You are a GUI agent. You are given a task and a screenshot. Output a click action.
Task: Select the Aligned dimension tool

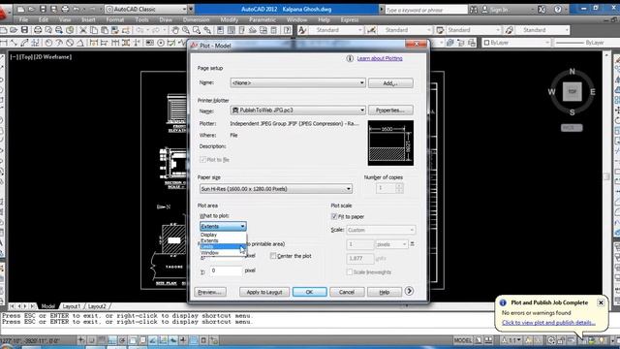point(14,43)
